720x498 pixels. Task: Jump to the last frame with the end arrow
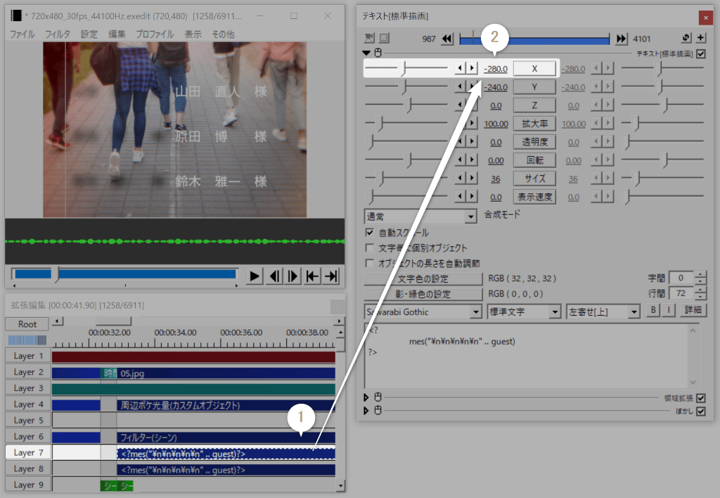tap(331, 276)
